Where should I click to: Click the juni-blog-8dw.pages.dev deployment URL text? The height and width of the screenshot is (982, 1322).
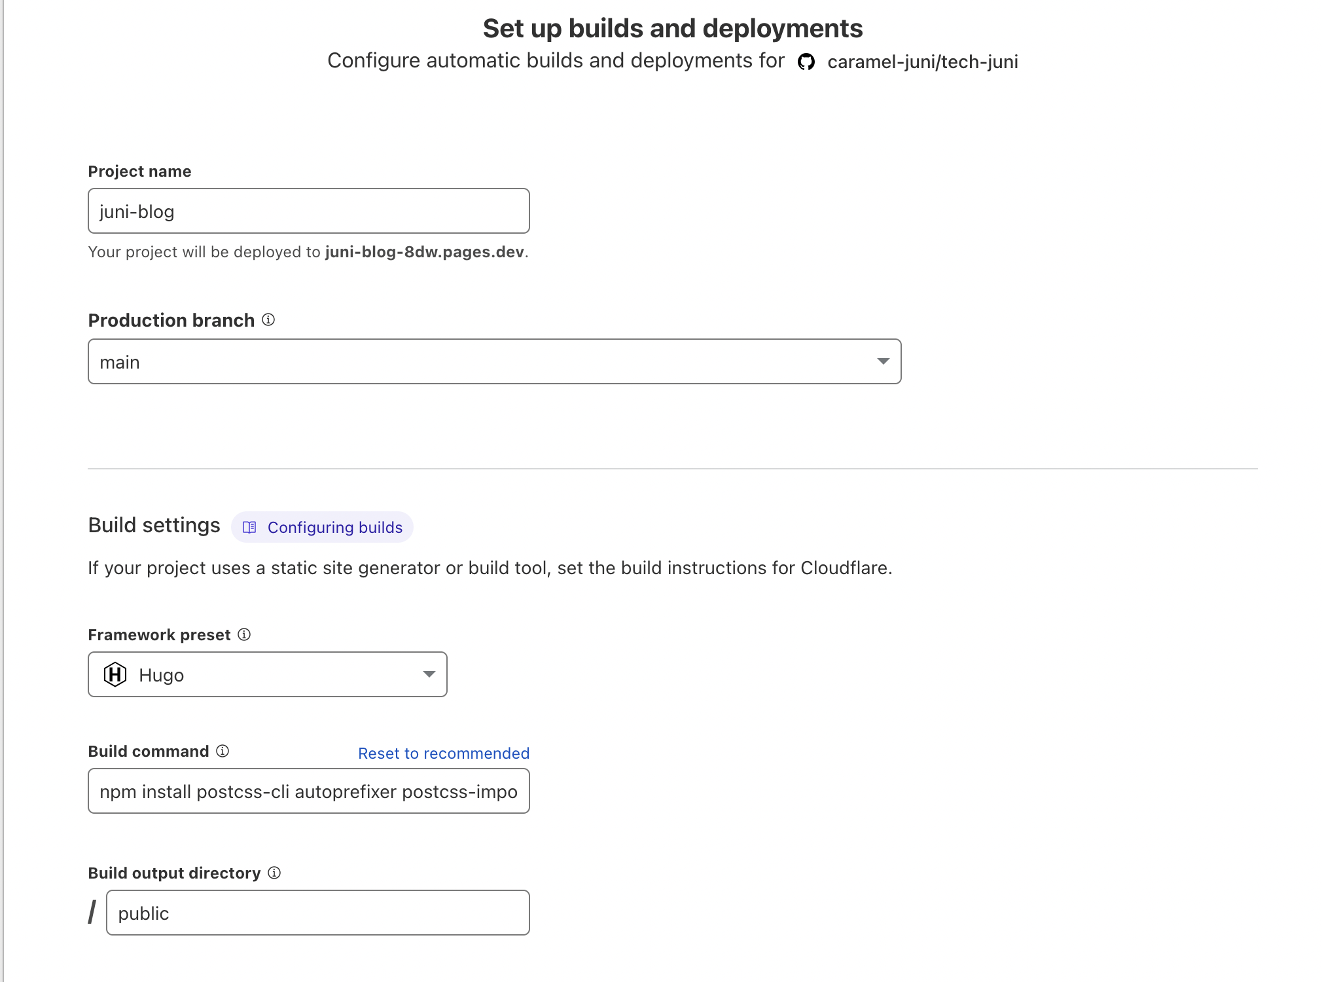click(x=424, y=252)
